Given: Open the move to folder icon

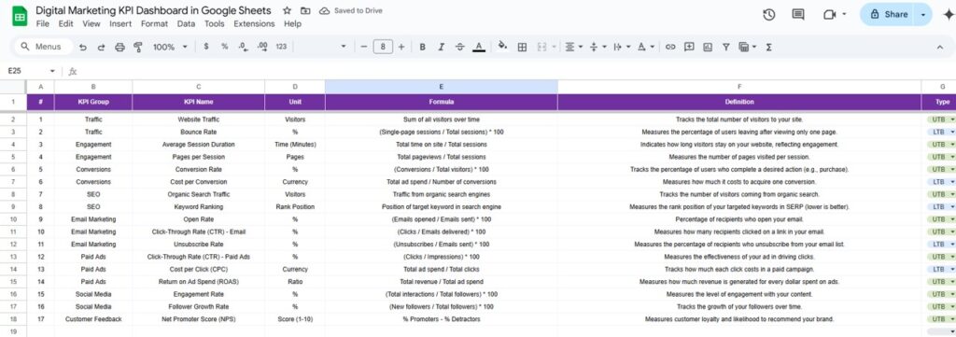Looking at the screenshot, I should click(x=305, y=11).
